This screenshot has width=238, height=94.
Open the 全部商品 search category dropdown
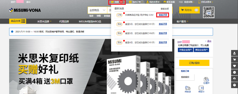point(97,10)
